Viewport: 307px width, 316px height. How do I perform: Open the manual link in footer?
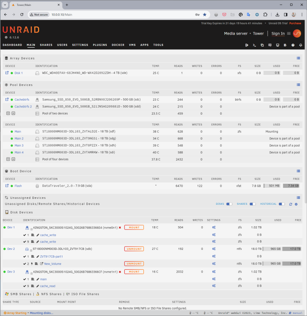point(296,313)
